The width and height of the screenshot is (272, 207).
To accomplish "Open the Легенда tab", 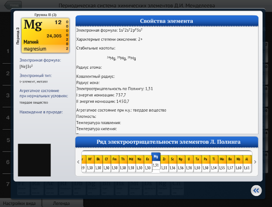I will tap(62, 203).
